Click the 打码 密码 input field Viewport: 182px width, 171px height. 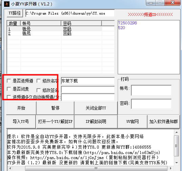click(x=151, y=104)
